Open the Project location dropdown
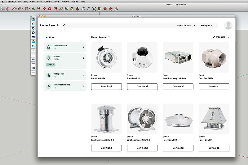Image resolution: width=248 pixels, height=165 pixels. pyautogui.click(x=186, y=25)
